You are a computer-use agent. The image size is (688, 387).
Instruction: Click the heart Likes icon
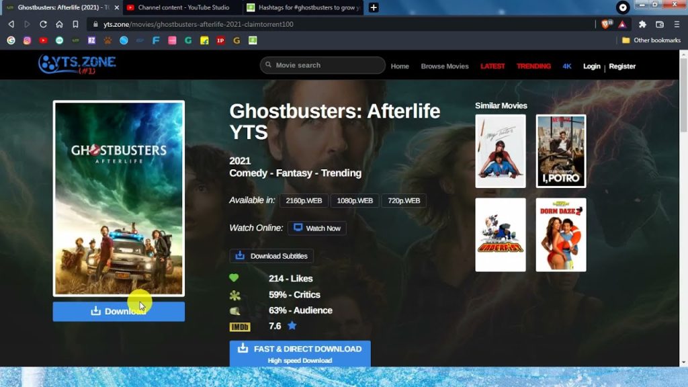coord(232,278)
